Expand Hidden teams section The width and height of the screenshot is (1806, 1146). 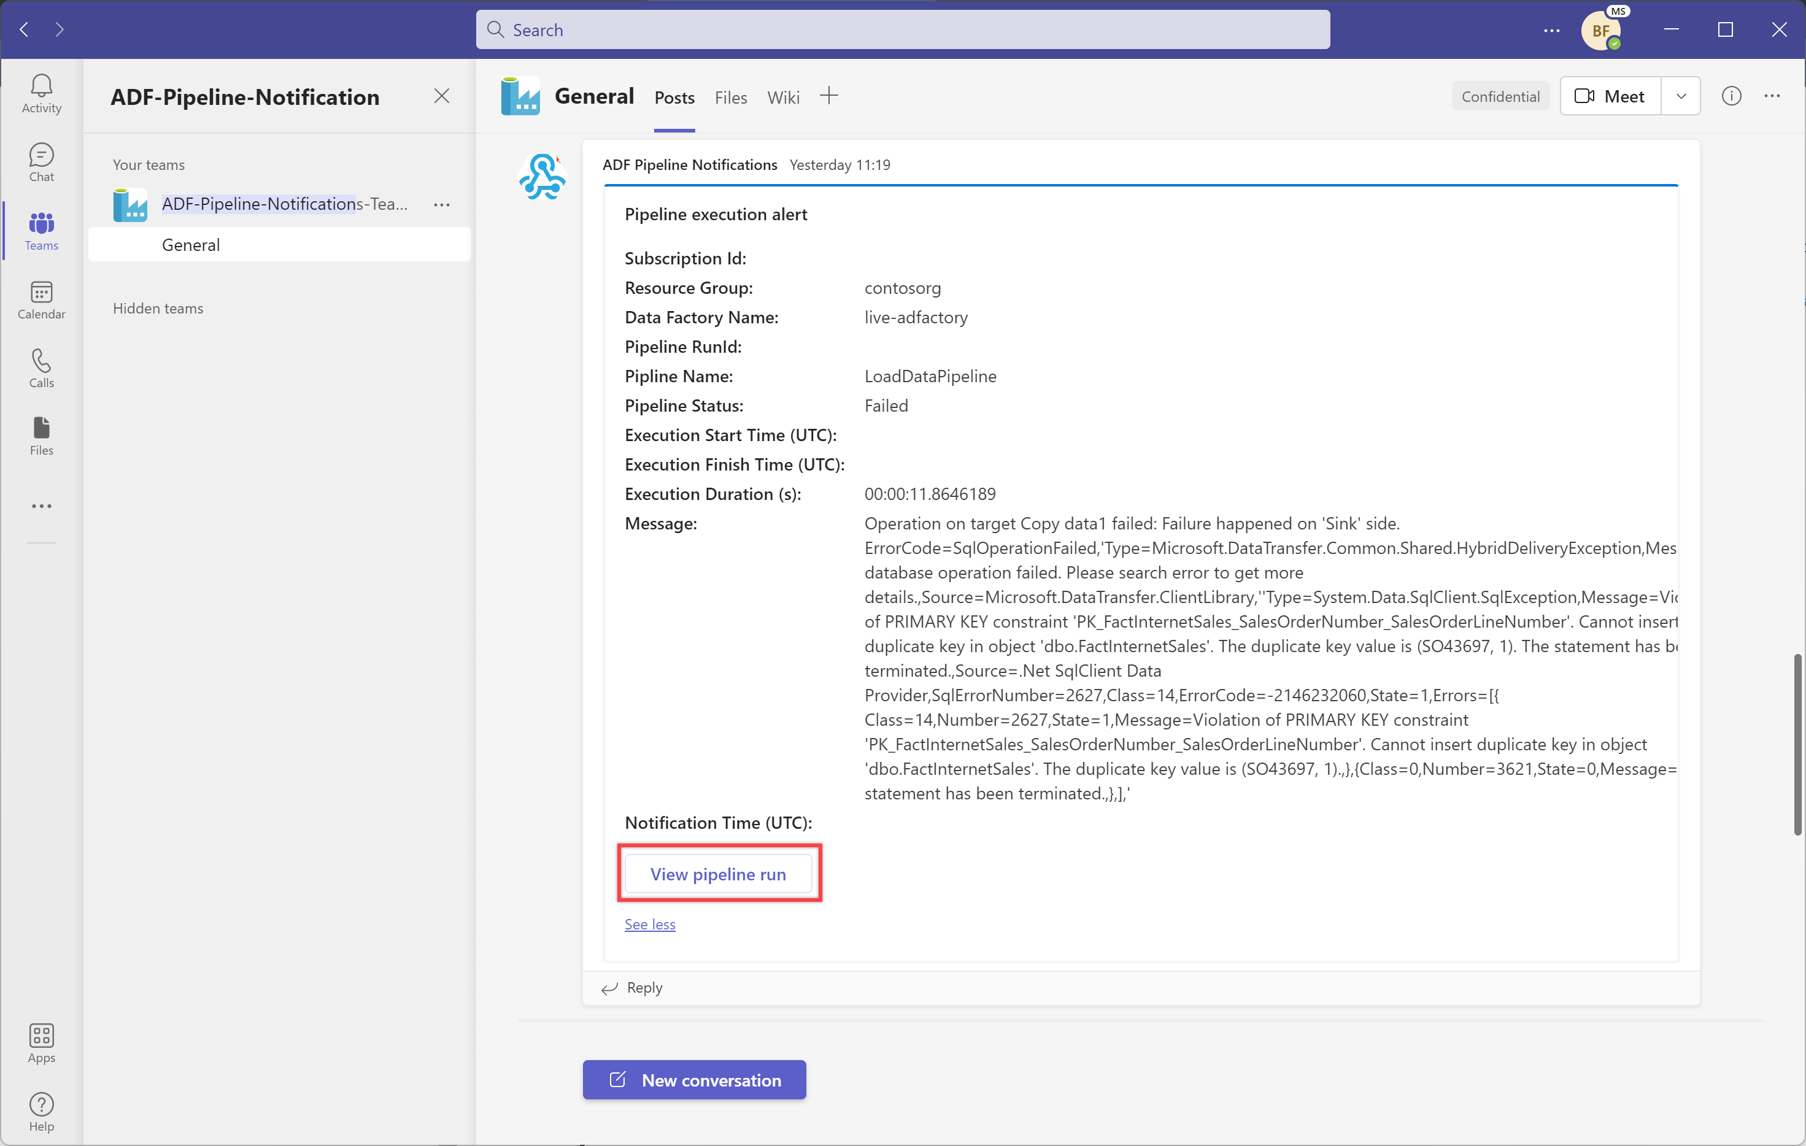point(158,308)
